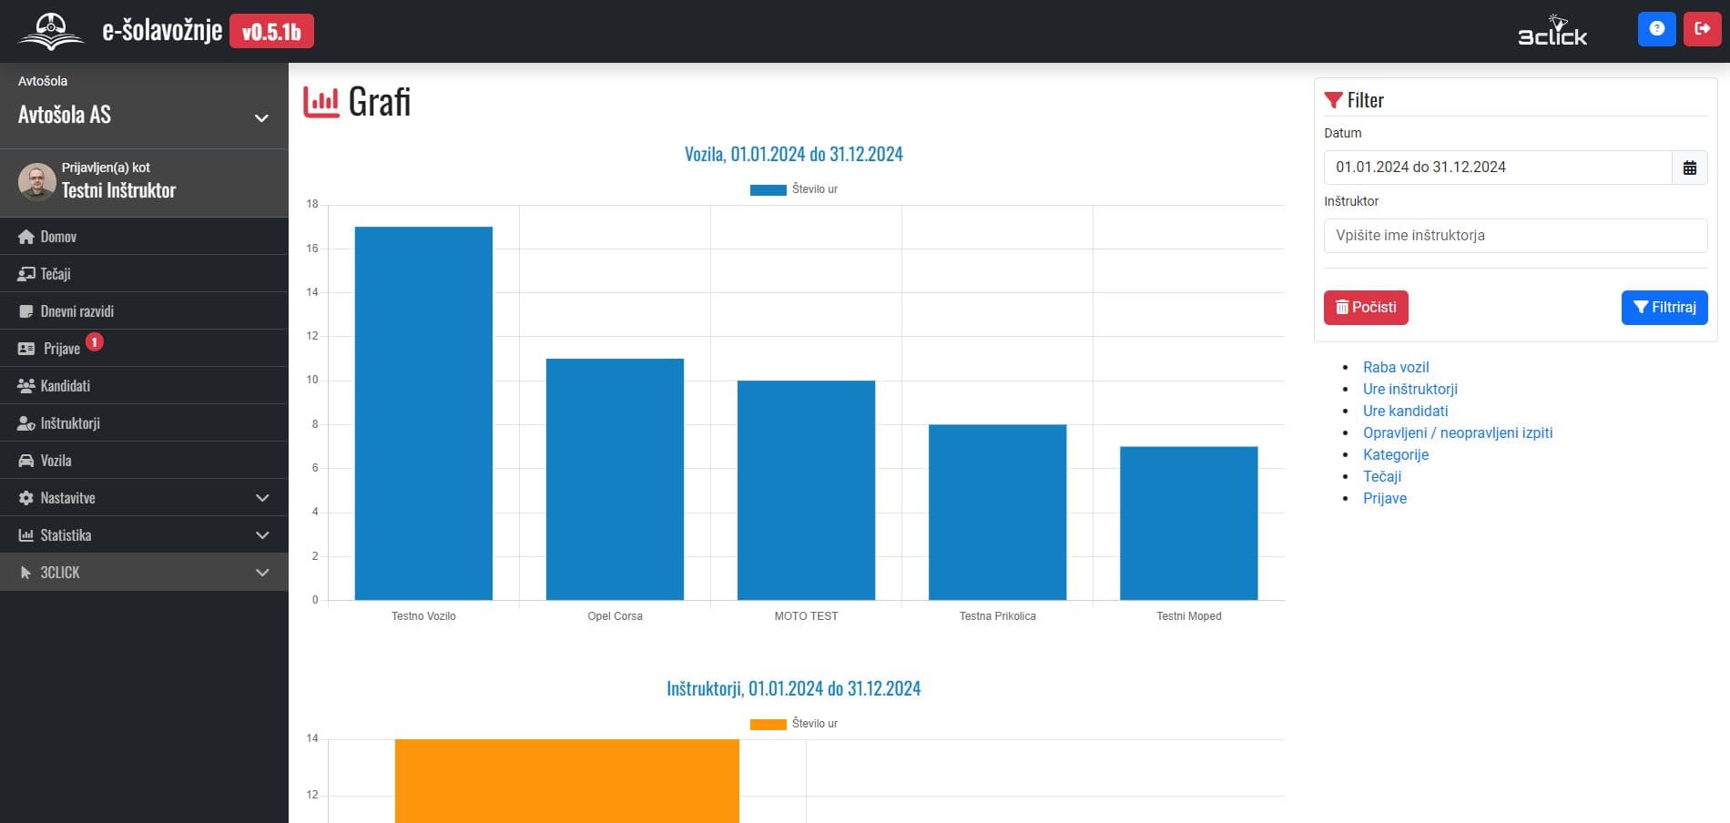Click the Testno Vozilo bar
The height and width of the screenshot is (823, 1730).
tap(423, 413)
